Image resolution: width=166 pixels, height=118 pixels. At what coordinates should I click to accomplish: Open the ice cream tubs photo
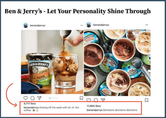(117, 63)
